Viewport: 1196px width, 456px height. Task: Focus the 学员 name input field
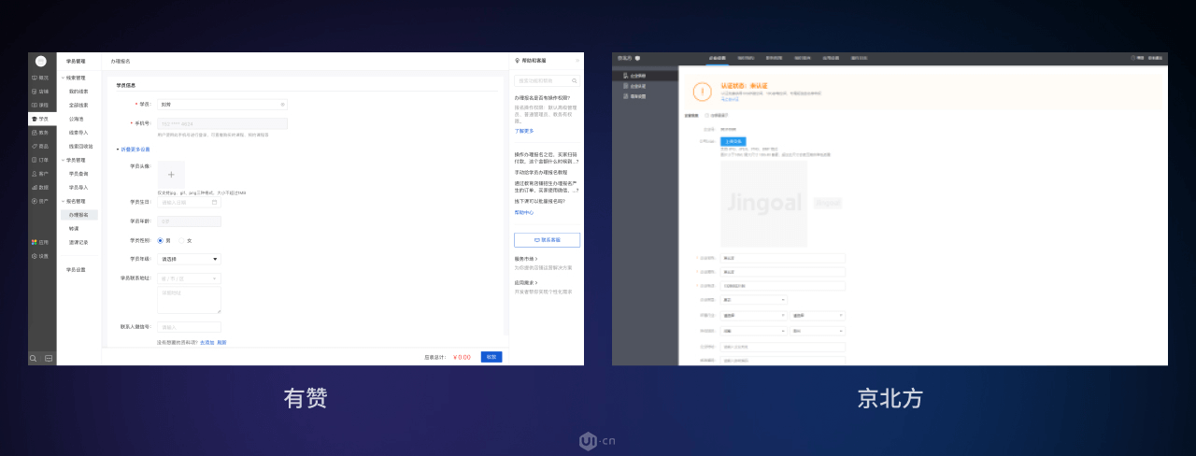pos(222,104)
